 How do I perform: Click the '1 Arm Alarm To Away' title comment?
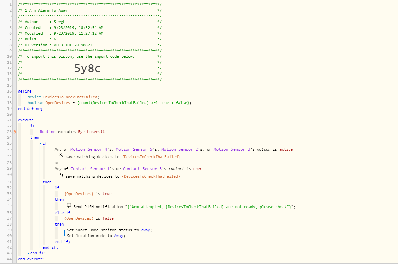click(46, 11)
